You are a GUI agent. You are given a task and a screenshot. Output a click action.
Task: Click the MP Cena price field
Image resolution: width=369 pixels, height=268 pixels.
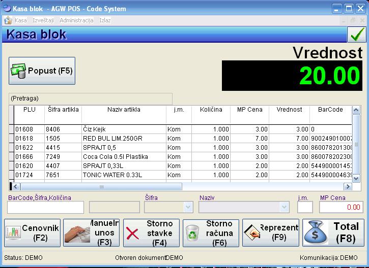(x=340, y=207)
